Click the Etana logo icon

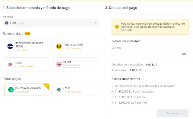59,90
